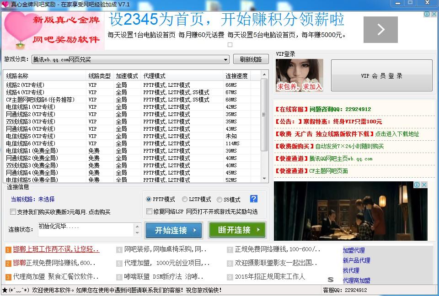
Task: Close the video ad with X icon
Action: (424, 185)
